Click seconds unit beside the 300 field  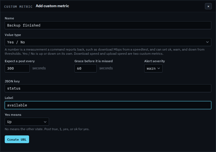click(39, 68)
